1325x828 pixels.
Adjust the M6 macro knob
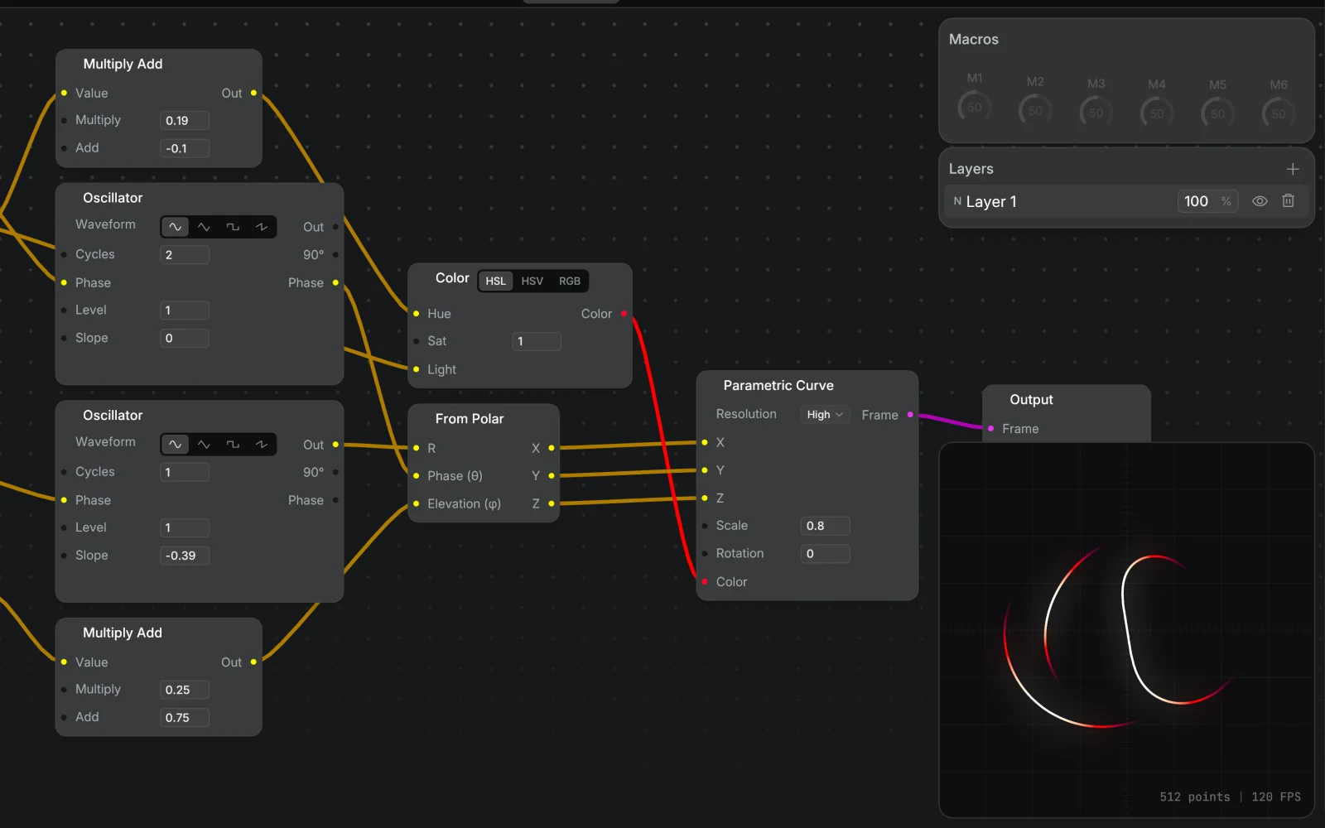tap(1279, 113)
